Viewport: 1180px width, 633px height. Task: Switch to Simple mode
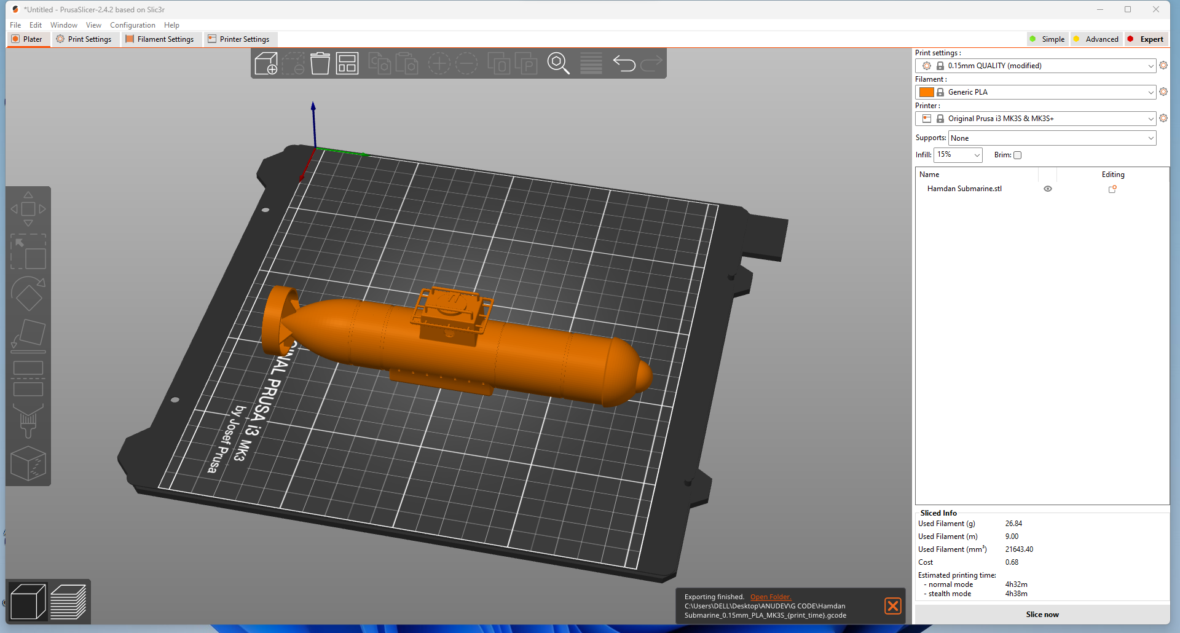pos(1048,39)
